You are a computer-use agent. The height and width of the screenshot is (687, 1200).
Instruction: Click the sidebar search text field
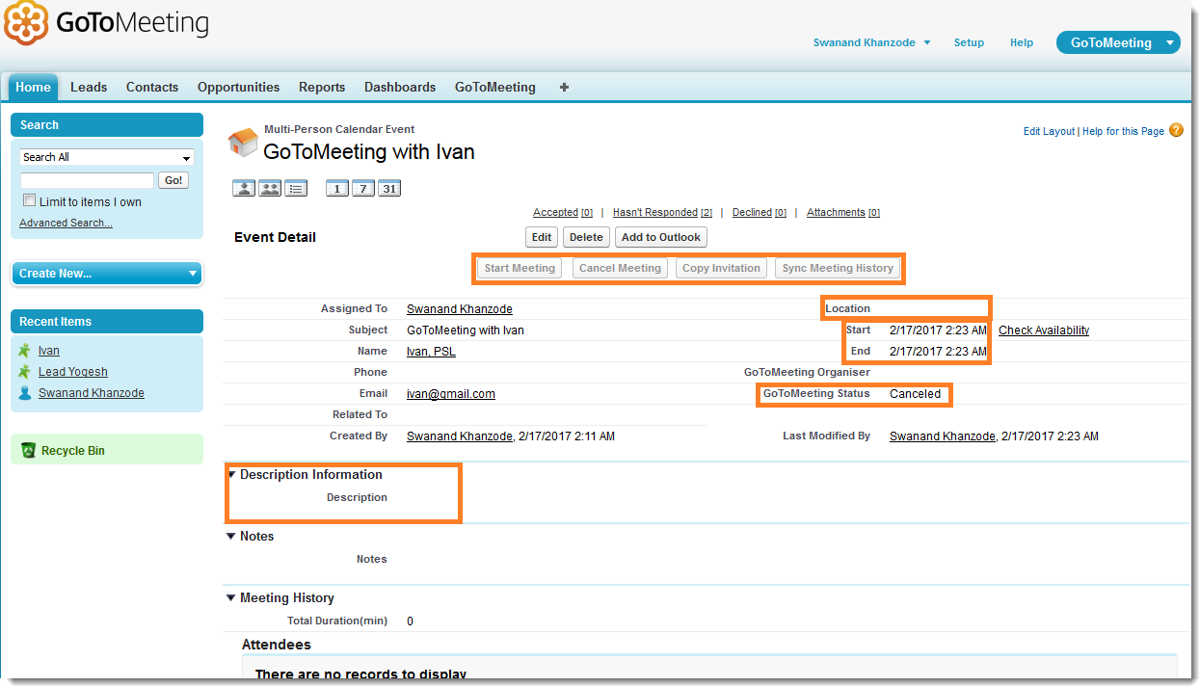tap(87, 180)
